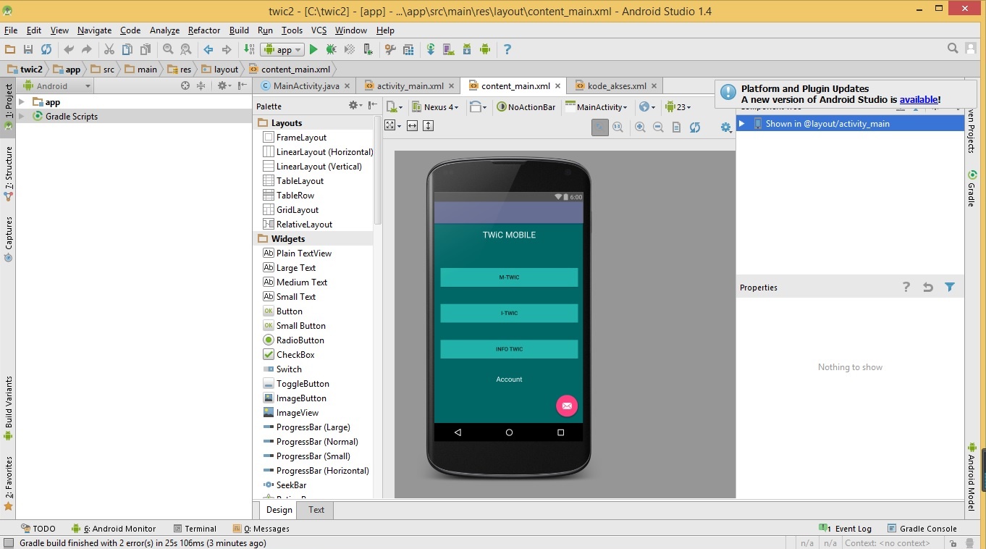
Task: Zoom in on the design preview
Action: pos(640,127)
